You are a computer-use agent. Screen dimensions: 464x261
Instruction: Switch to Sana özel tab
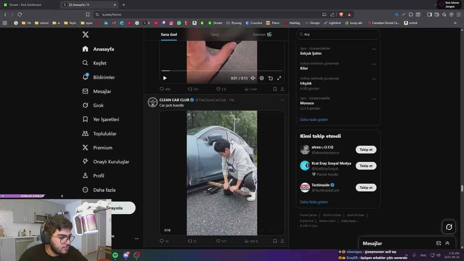click(169, 34)
